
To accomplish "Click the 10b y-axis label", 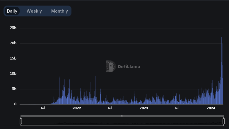I will pyautogui.click(x=13, y=74).
